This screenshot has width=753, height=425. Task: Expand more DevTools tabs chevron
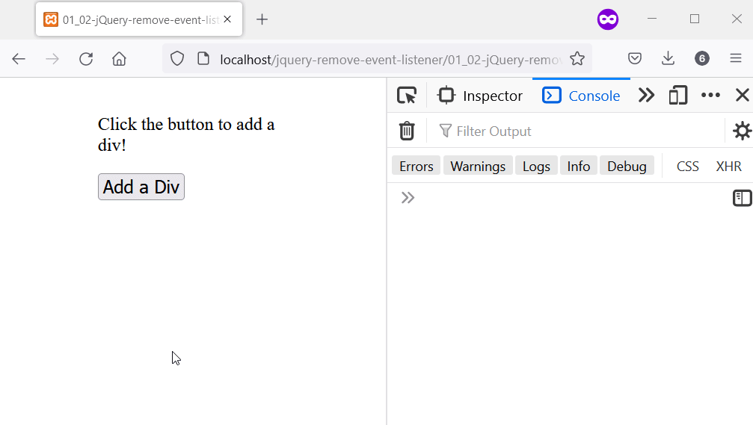pyautogui.click(x=646, y=96)
